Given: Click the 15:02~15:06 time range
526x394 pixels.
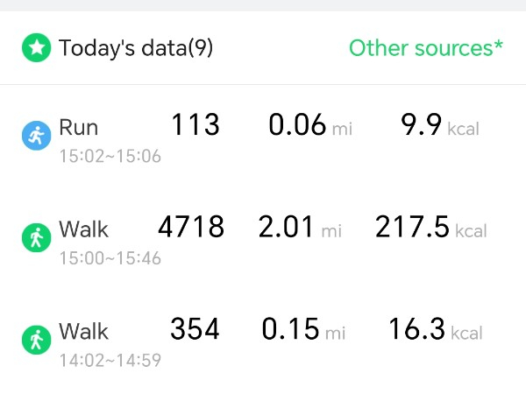Looking at the screenshot, I should 110,157.
